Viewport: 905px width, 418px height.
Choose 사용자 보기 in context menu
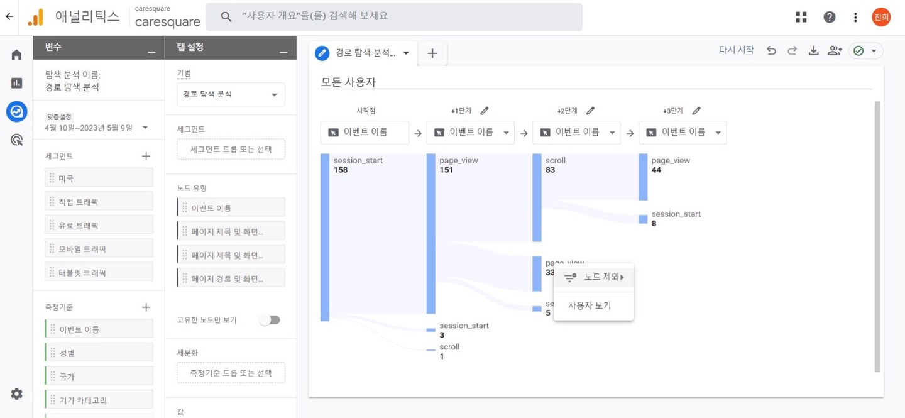point(593,305)
